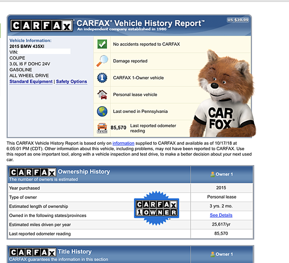289x263 pixels.
Task: Click the 'Damage reported' row text
Action: pyautogui.click(x=130, y=61)
